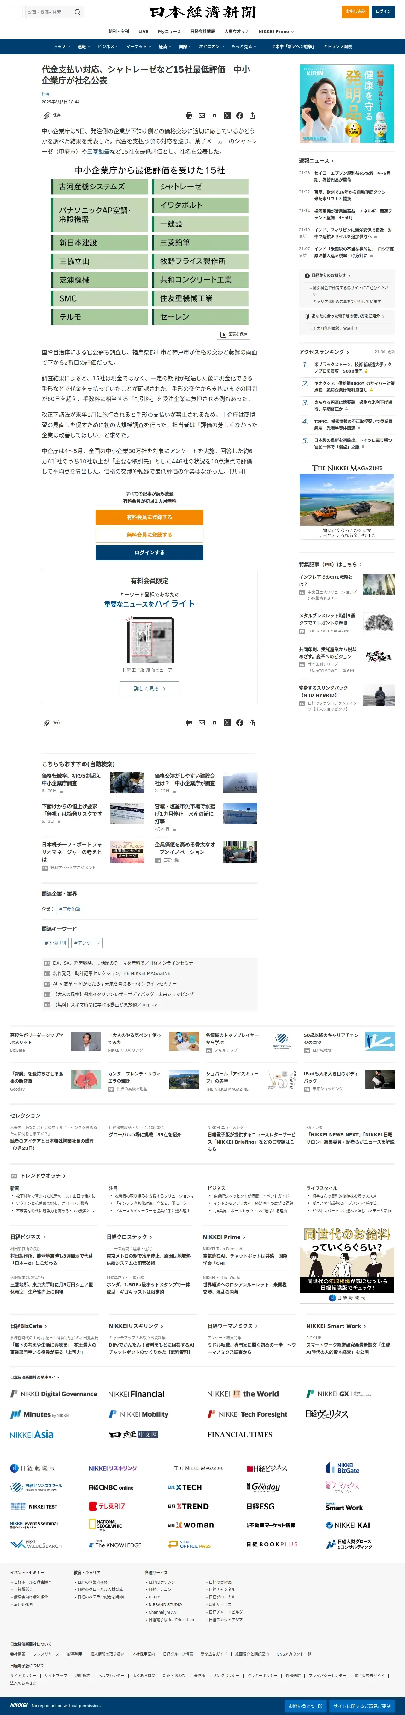Open the 日経 xTECH logo link
This screenshot has height=1715, width=405.
tap(185, 1487)
